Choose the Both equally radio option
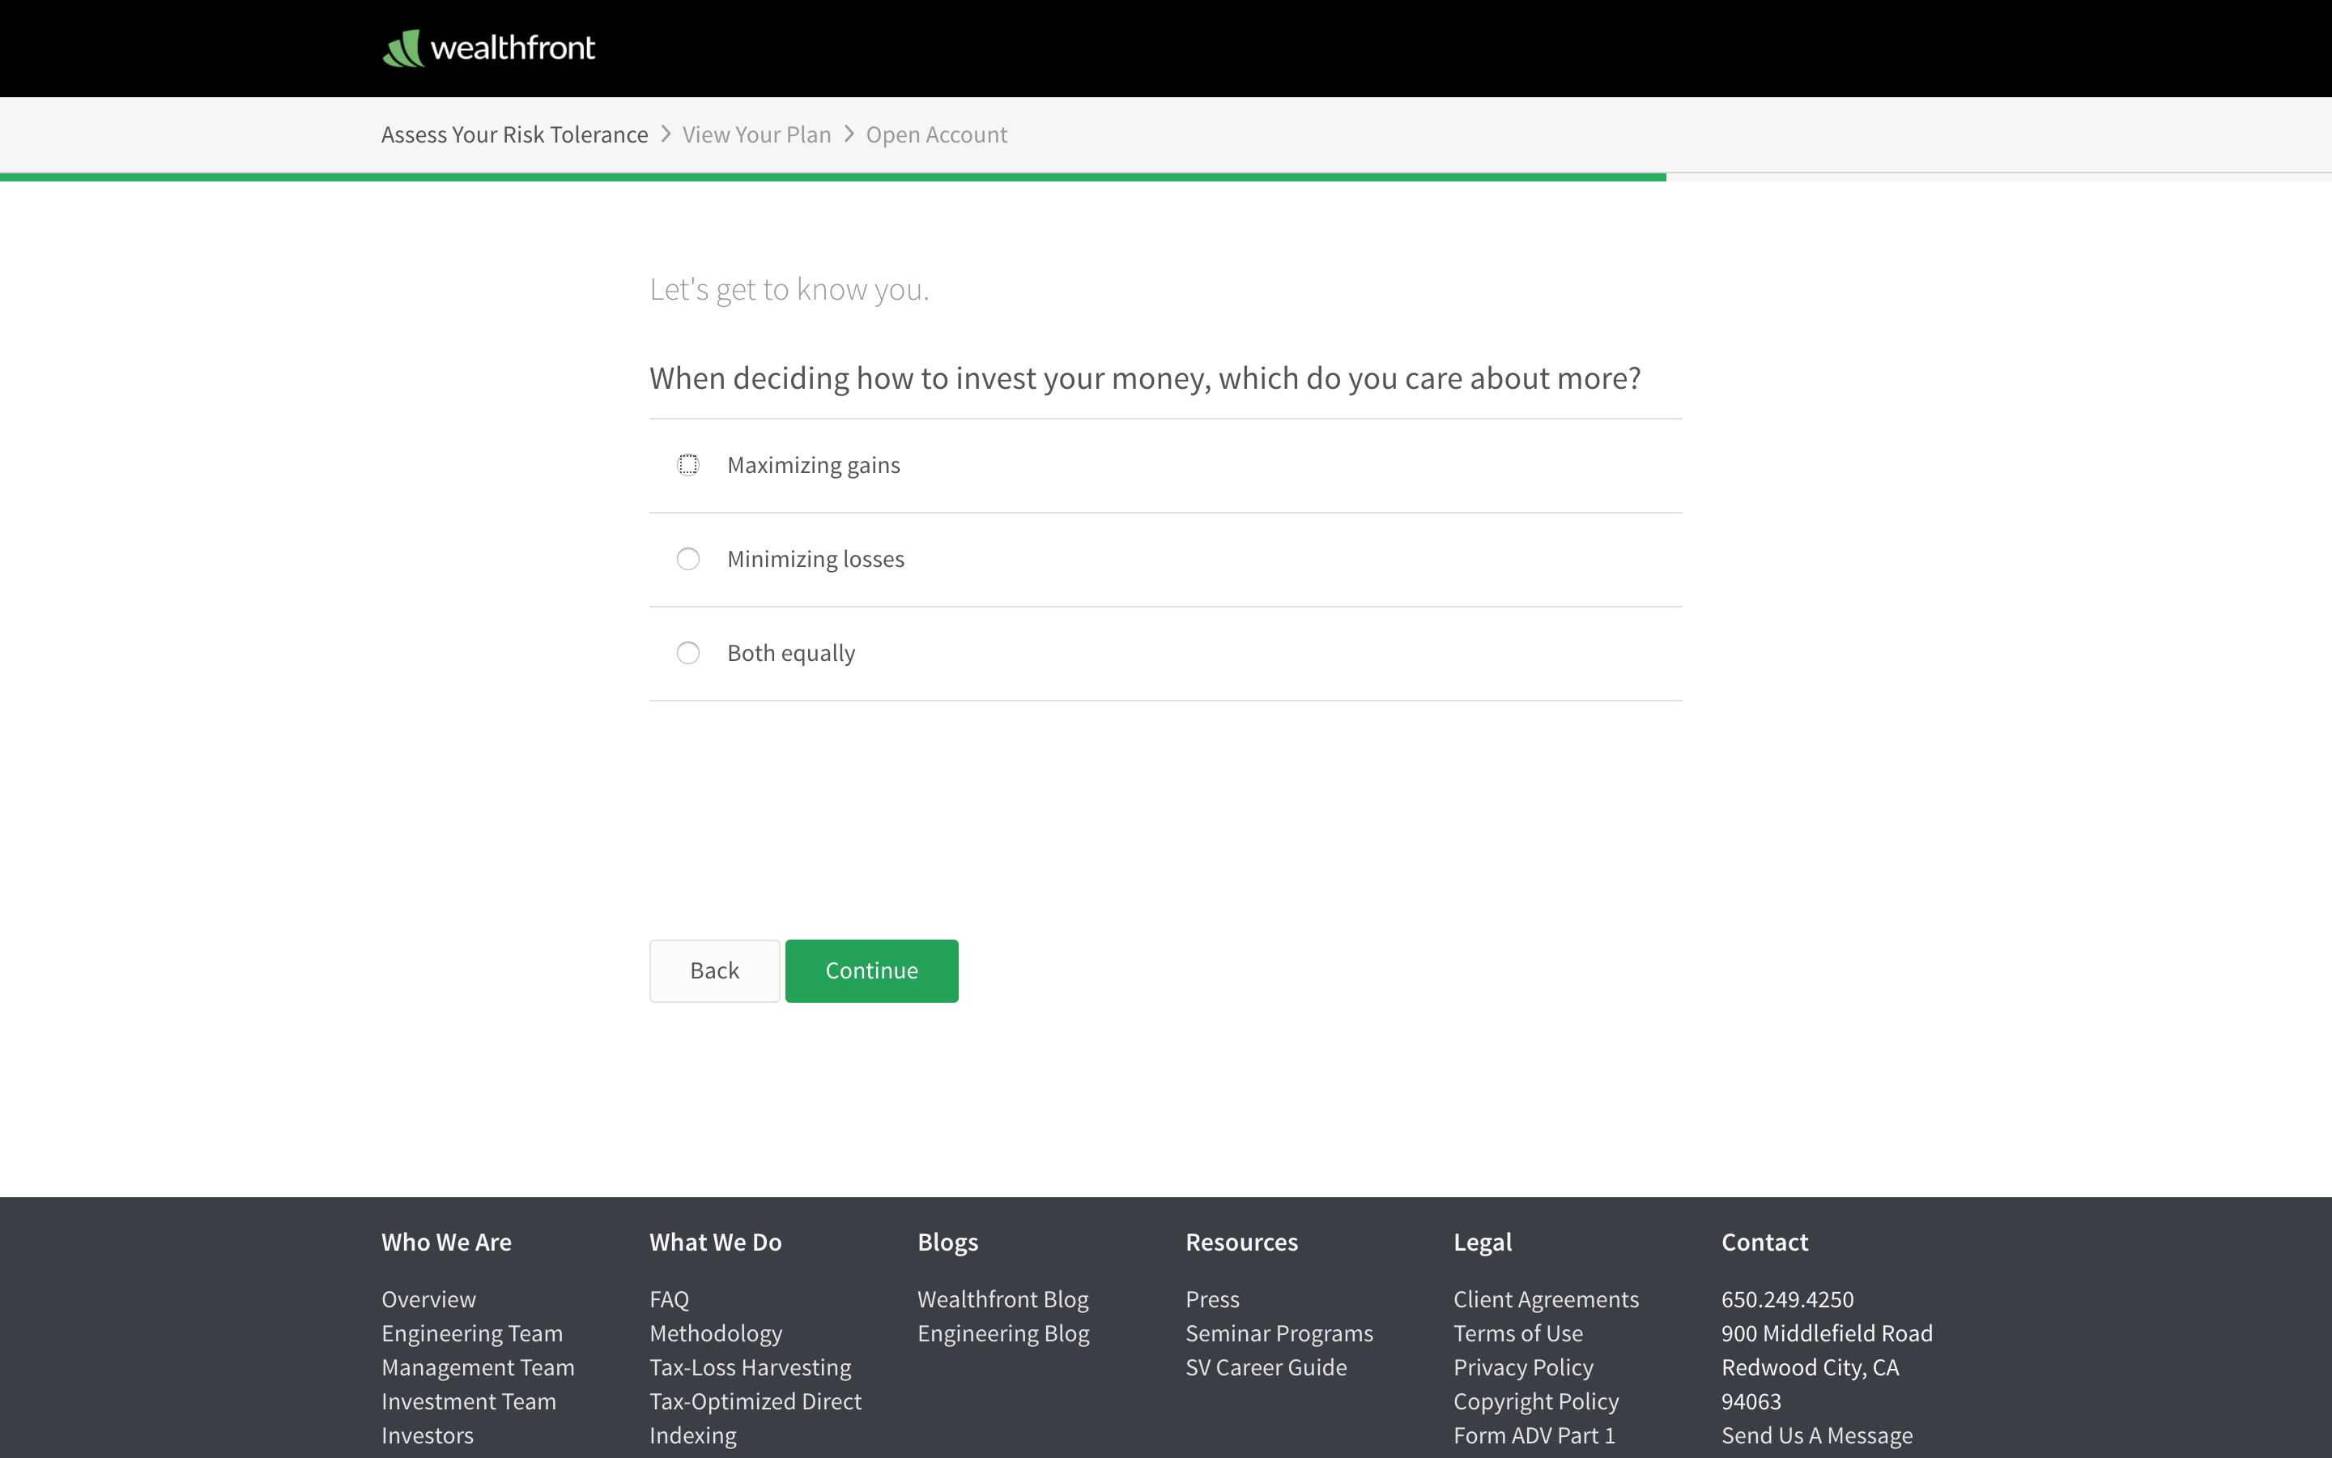Image resolution: width=2332 pixels, height=1458 pixels. click(688, 653)
